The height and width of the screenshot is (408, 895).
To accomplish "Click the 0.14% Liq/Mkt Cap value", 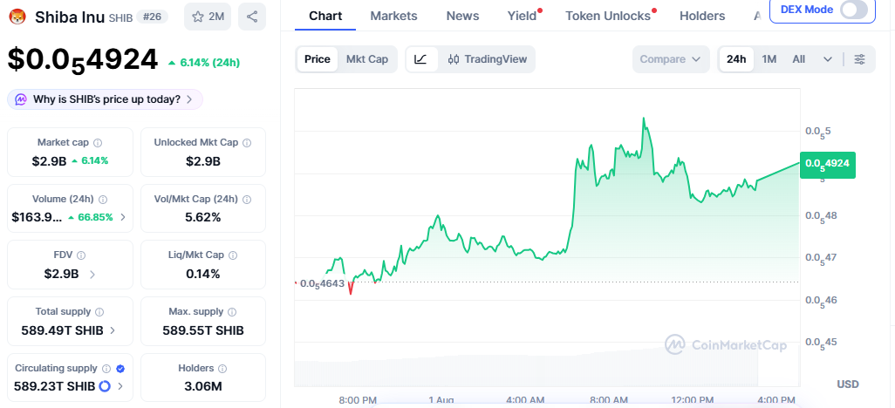I will pos(203,274).
